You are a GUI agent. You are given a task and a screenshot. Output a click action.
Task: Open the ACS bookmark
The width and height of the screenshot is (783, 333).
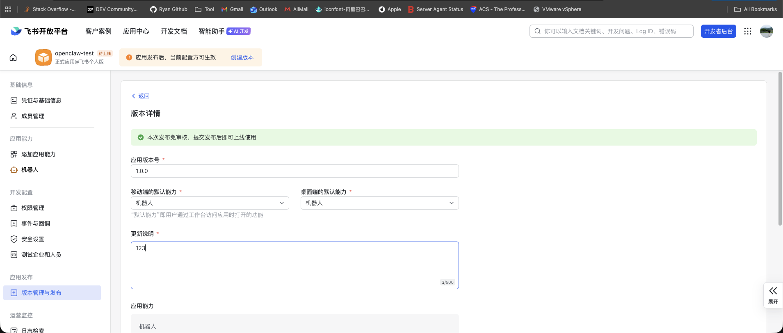coord(498,9)
